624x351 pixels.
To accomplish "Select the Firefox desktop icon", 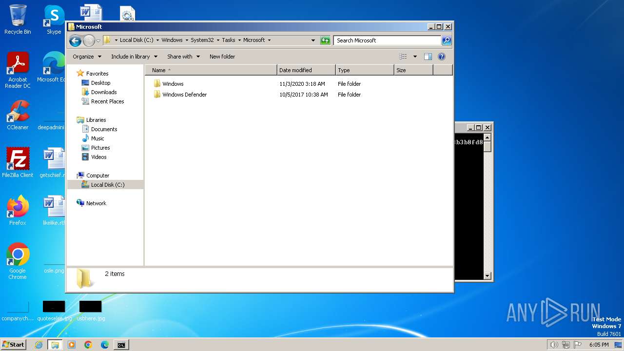I will [18, 211].
